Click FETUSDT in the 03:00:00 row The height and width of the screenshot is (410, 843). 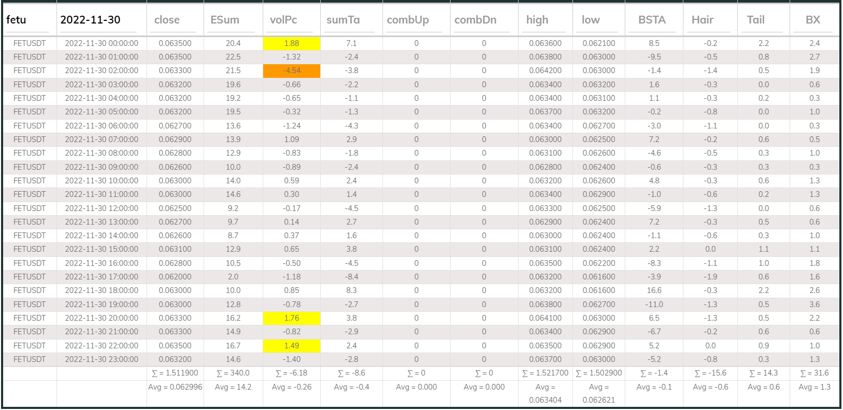coord(29,85)
